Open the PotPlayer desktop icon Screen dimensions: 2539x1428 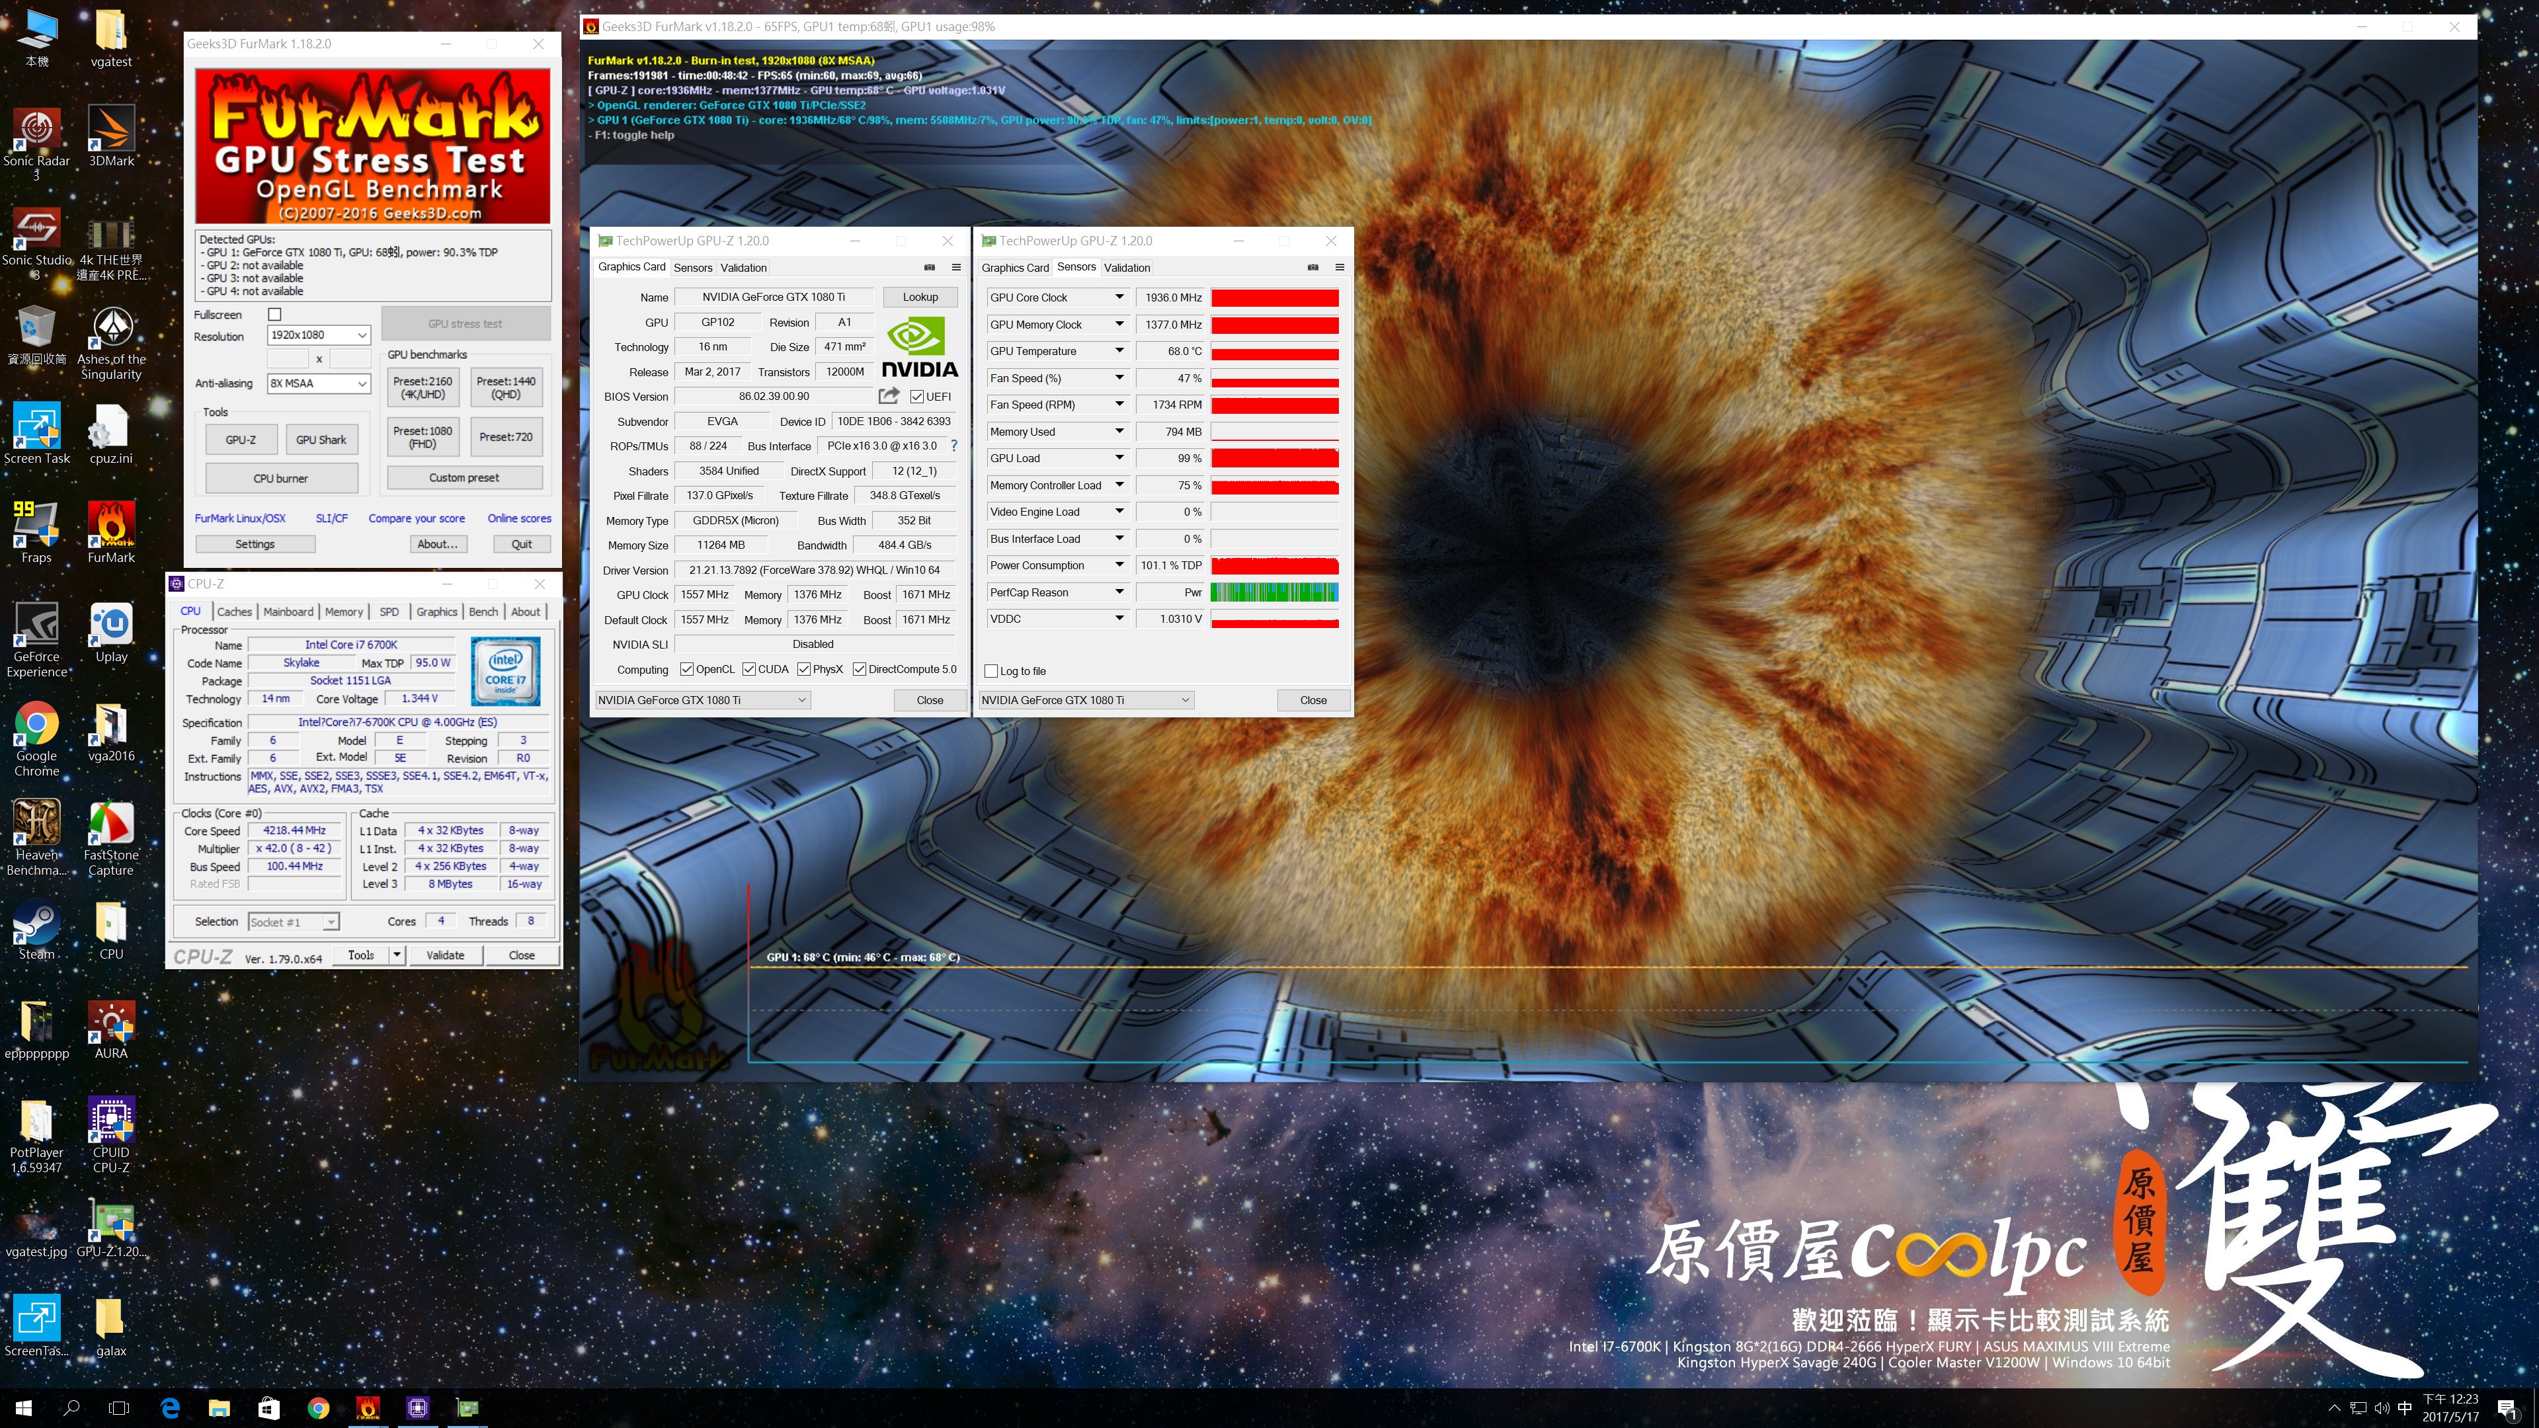click(36, 1136)
